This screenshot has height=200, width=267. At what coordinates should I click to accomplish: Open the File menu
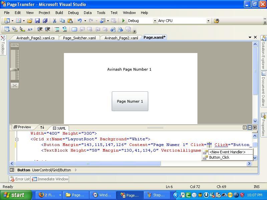pyautogui.click(x=7, y=13)
